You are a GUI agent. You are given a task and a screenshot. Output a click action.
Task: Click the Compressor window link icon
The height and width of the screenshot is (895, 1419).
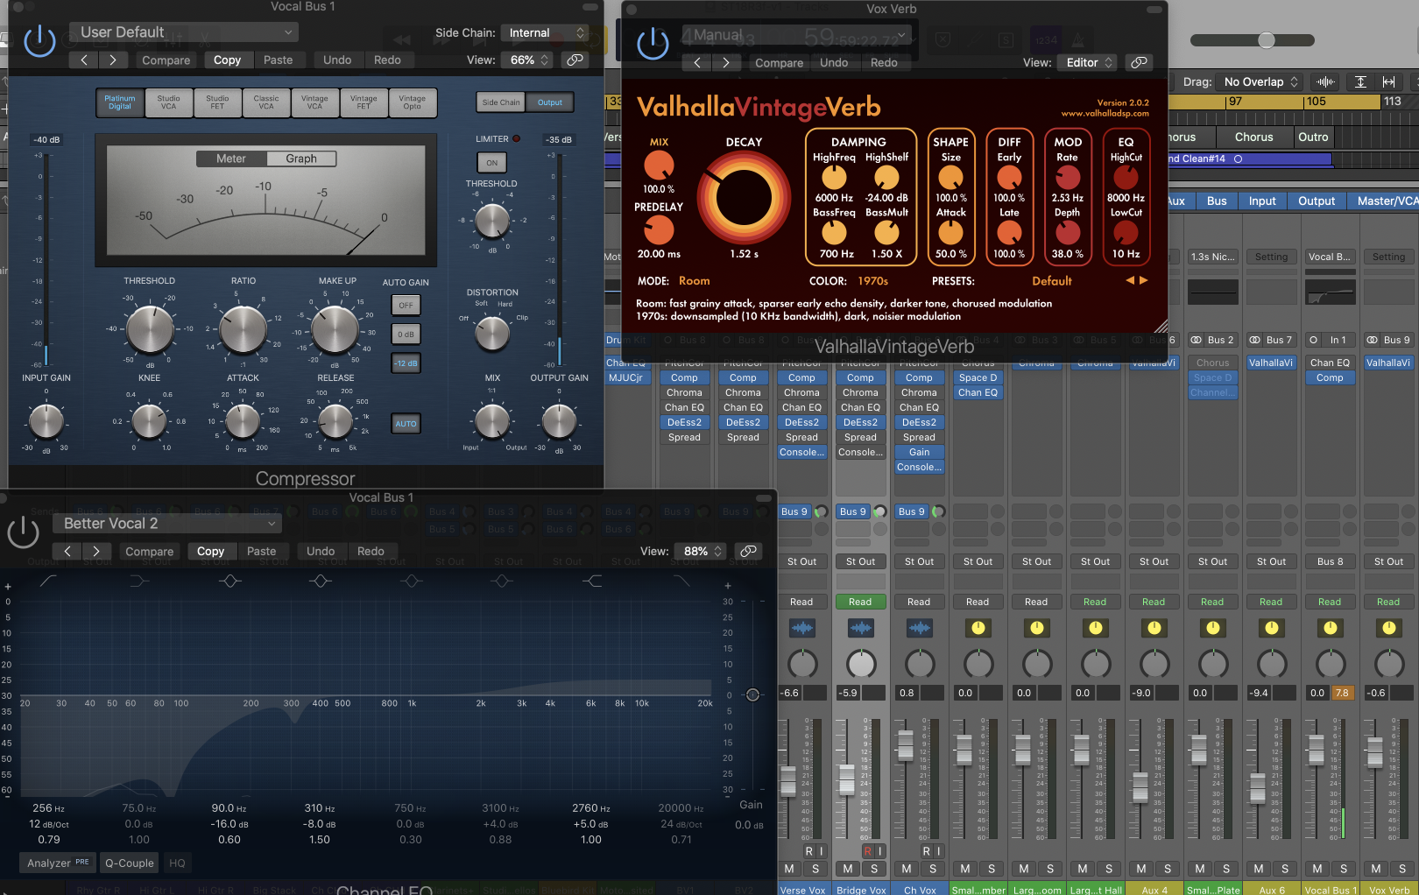(x=575, y=60)
